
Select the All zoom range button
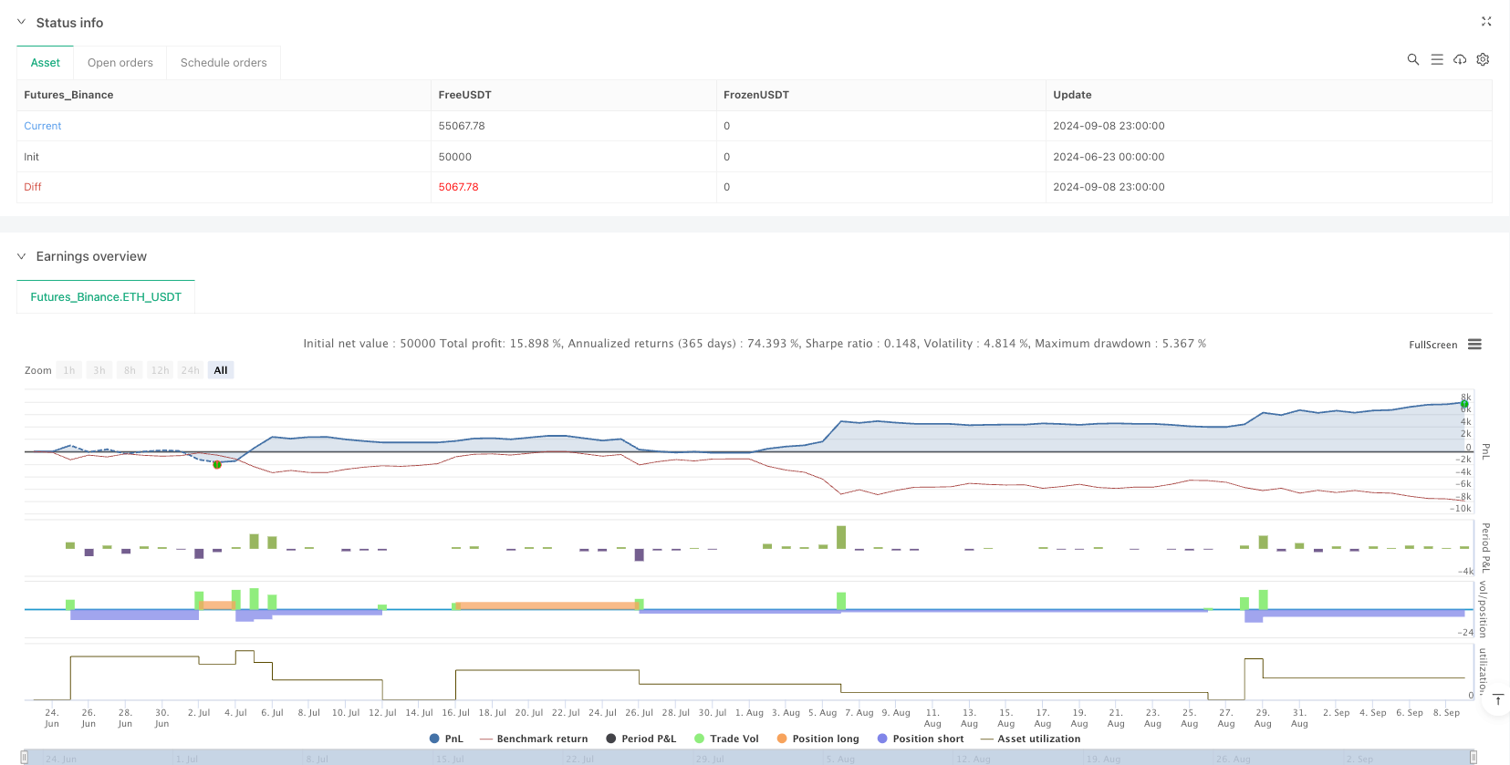click(x=221, y=370)
